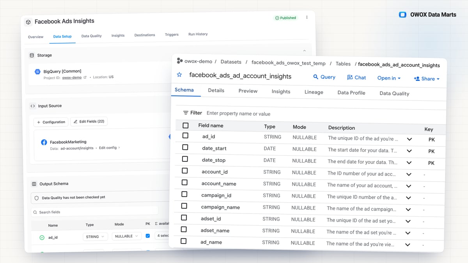Check the adset_name field checkbox

(184, 229)
